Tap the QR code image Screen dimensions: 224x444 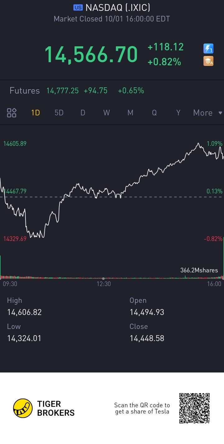tap(194, 408)
